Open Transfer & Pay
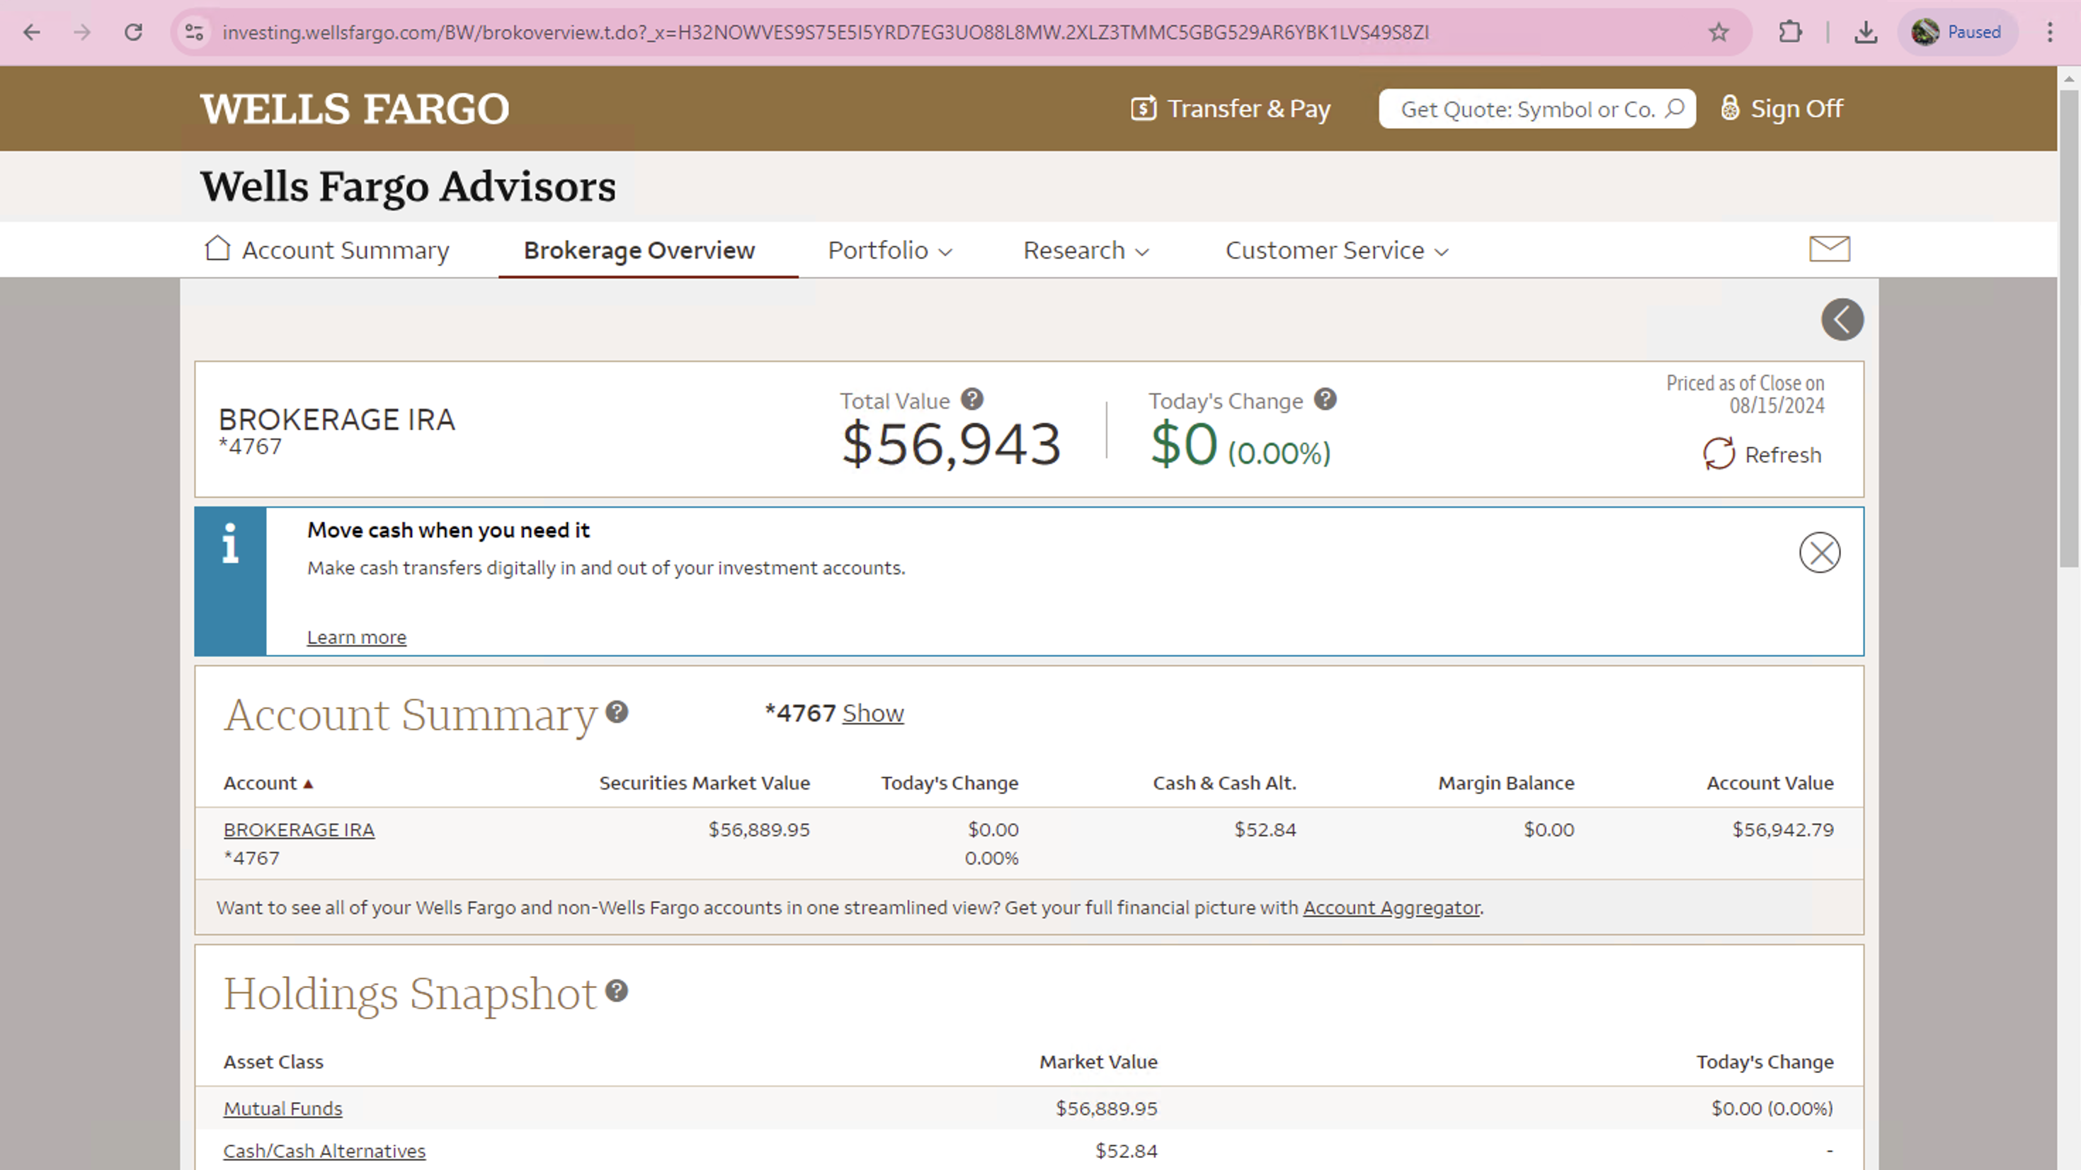 (x=1231, y=108)
